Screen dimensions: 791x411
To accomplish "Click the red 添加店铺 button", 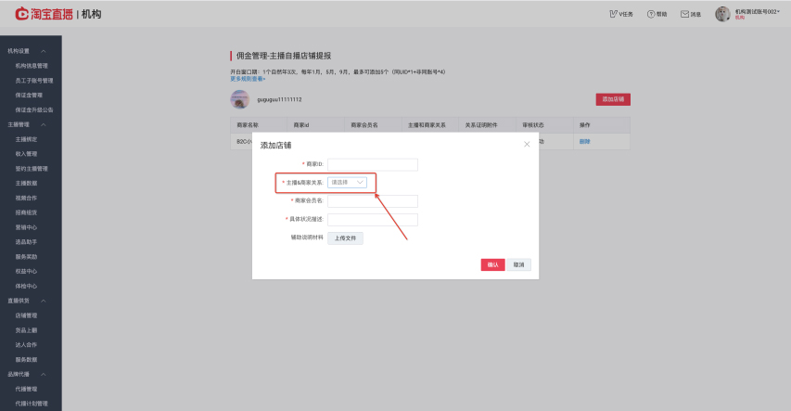I will (x=613, y=99).
